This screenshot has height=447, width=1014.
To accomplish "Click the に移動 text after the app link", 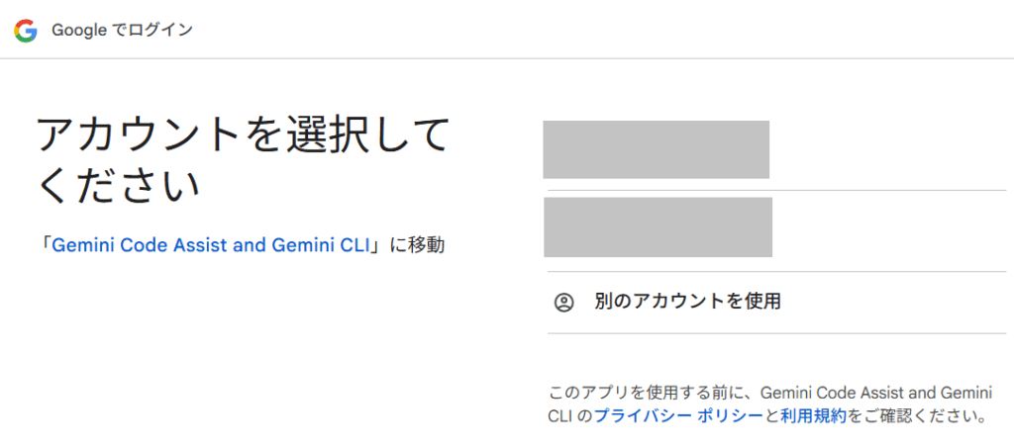I will (417, 245).
